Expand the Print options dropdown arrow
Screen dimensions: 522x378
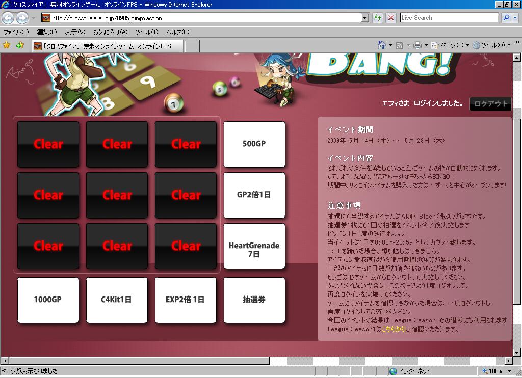click(x=426, y=45)
